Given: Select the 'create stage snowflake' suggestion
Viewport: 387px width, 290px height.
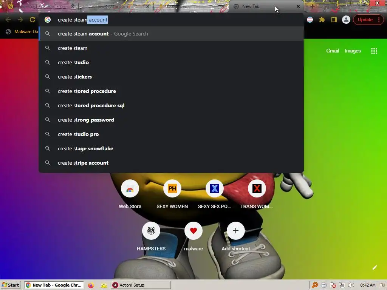Looking at the screenshot, I should pos(171,148).
